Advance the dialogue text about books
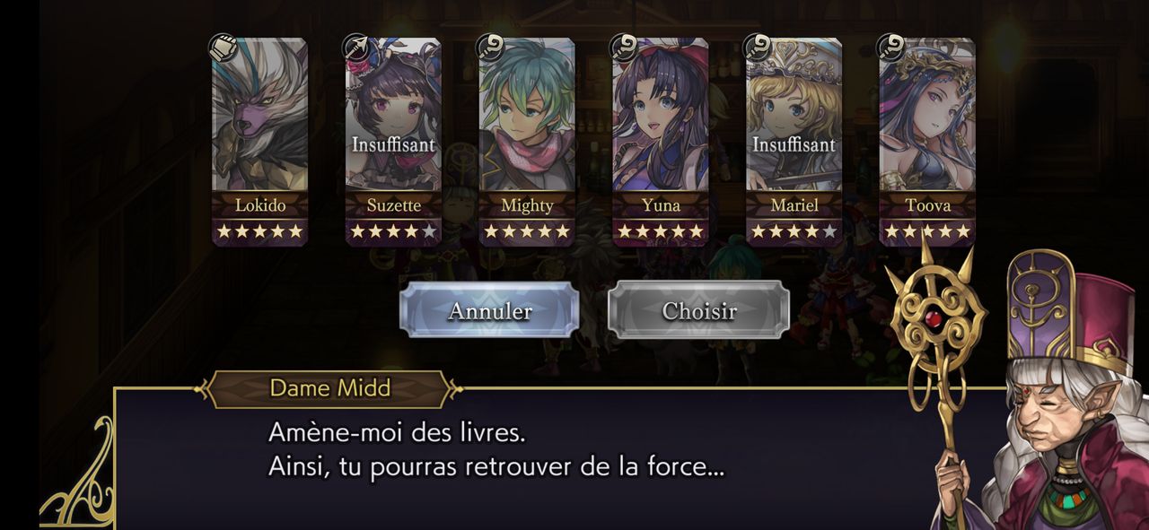The width and height of the screenshot is (1149, 530). [x=496, y=450]
